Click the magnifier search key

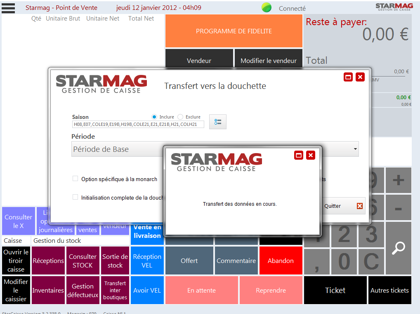[x=398, y=248]
